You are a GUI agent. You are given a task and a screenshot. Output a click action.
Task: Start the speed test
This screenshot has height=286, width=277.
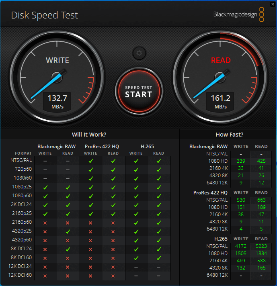pos(139,91)
